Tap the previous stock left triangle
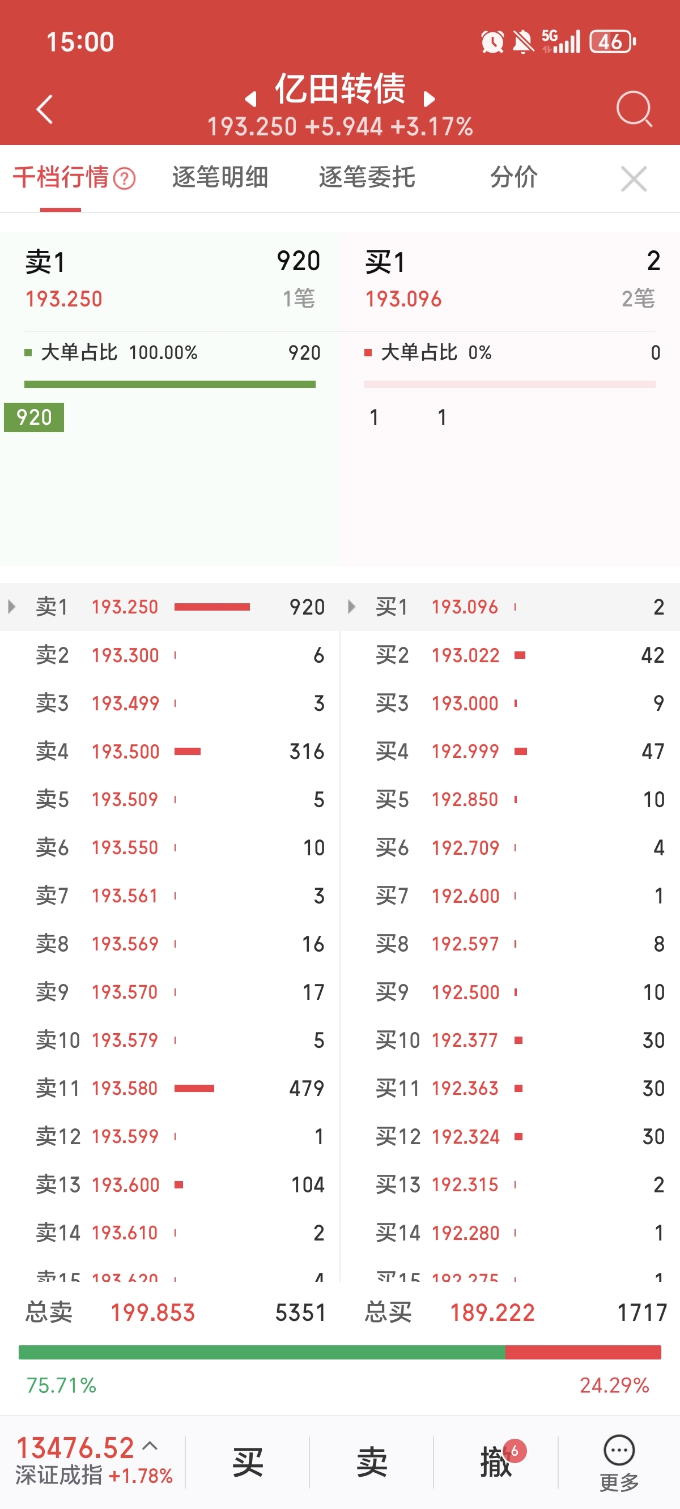Screen dimensions: 680x1509 coord(251,99)
